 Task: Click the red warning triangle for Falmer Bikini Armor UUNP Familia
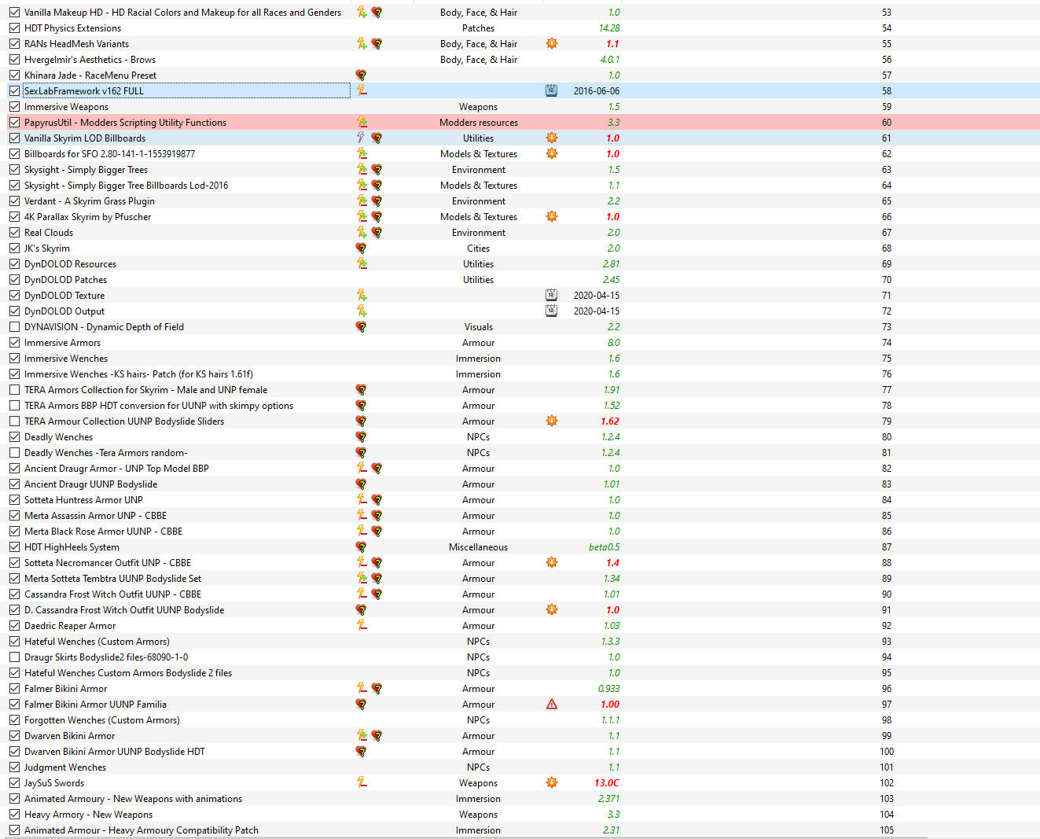coord(552,704)
